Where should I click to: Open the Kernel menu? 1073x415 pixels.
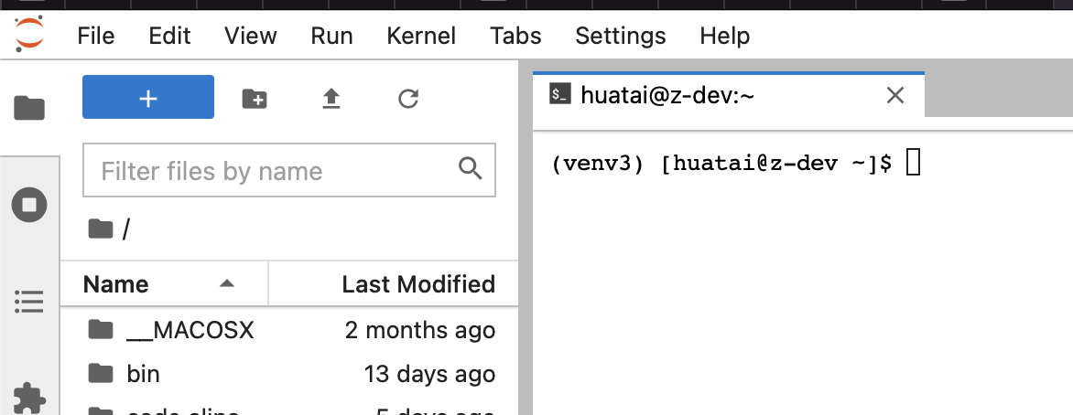(421, 36)
